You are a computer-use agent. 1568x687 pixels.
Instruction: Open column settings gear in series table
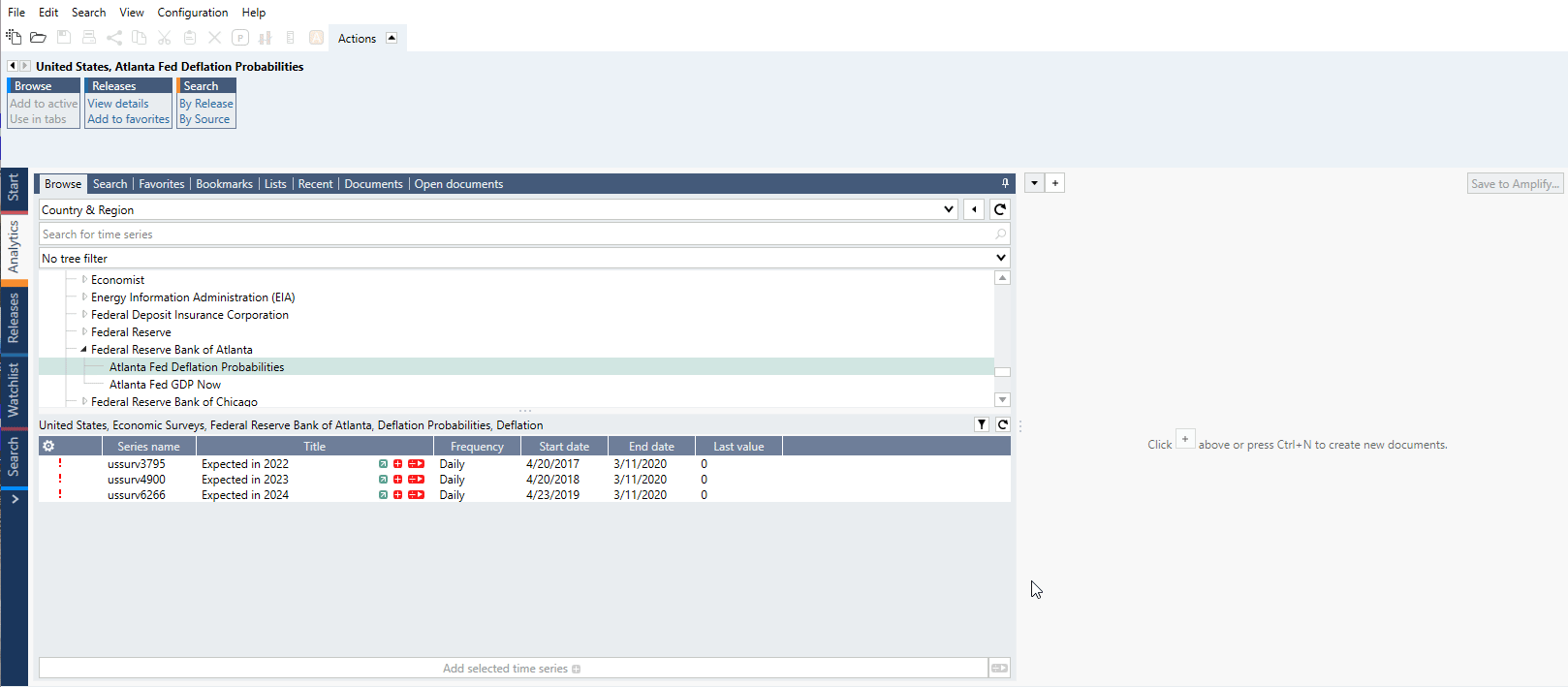click(48, 447)
